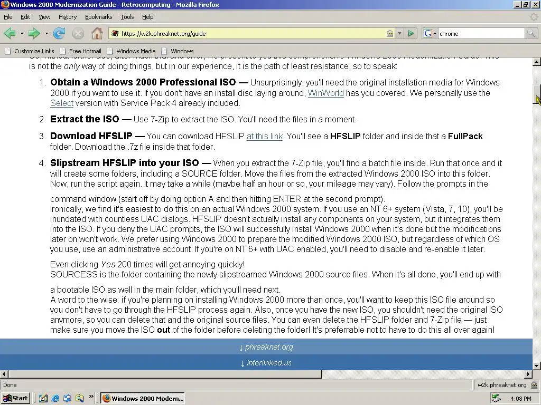Image resolution: width=541 pixels, height=405 pixels.
Task: Open the View menu
Action: point(44,17)
